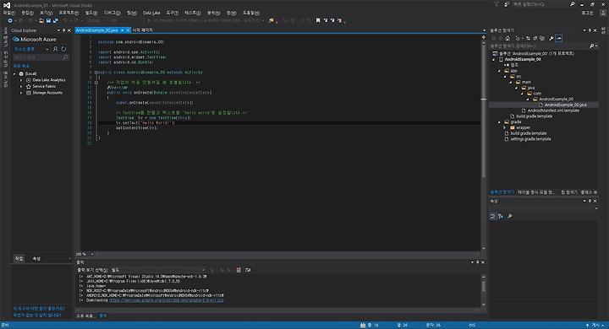Click Categorized view icon in Properties panel
Viewport: 609px width, 329px height.
point(493,216)
